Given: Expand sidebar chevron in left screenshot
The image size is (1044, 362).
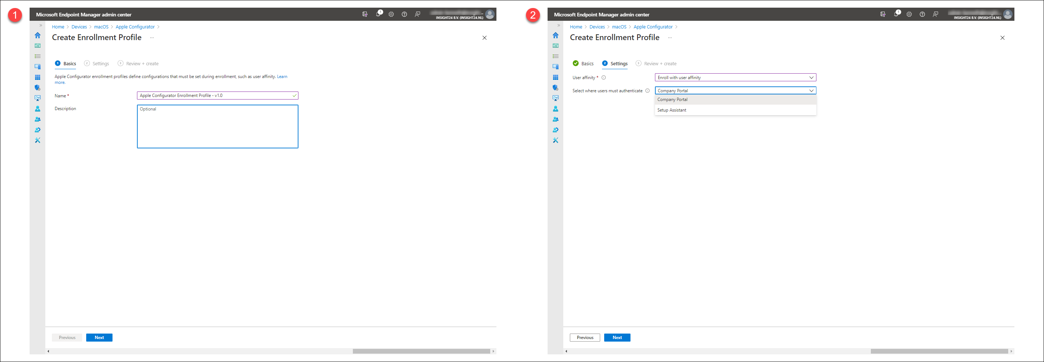Looking at the screenshot, I should pos(41,26).
